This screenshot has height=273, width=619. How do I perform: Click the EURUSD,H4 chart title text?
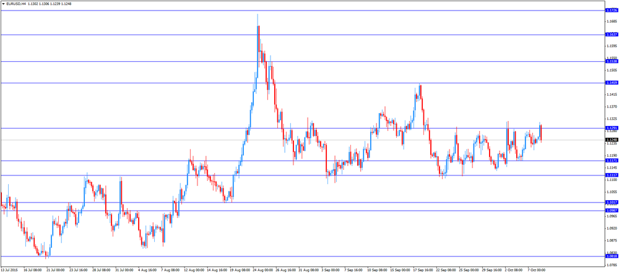click(16, 4)
